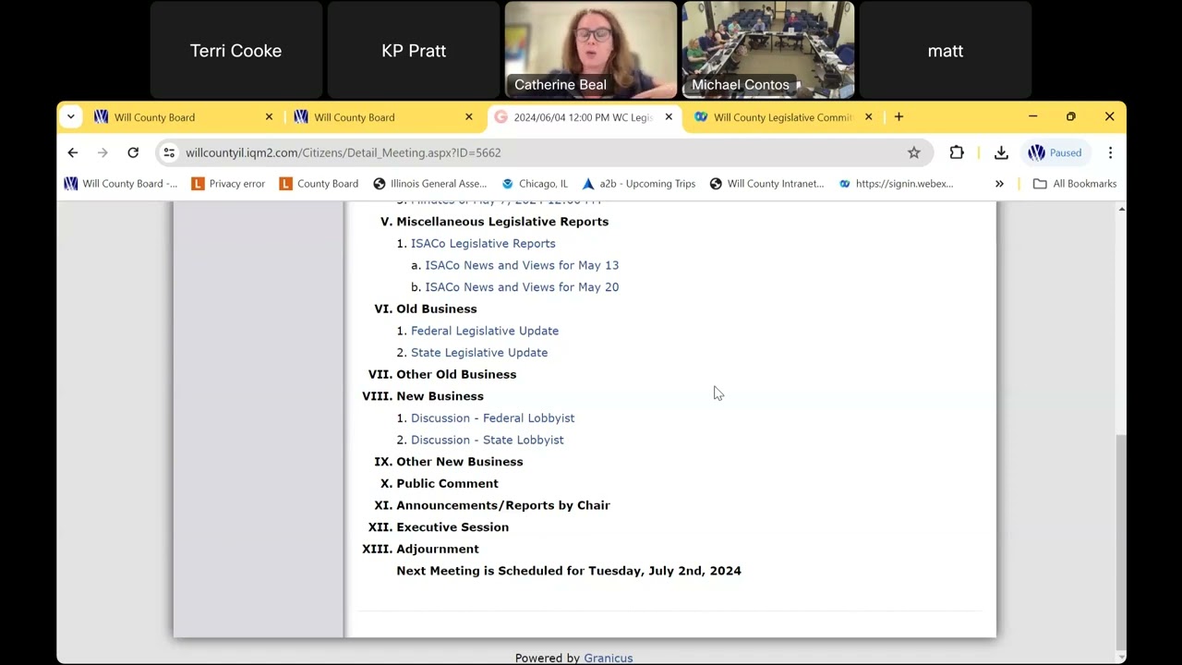Open the County Board bookmark
This screenshot has height=665, width=1182.
click(x=319, y=184)
